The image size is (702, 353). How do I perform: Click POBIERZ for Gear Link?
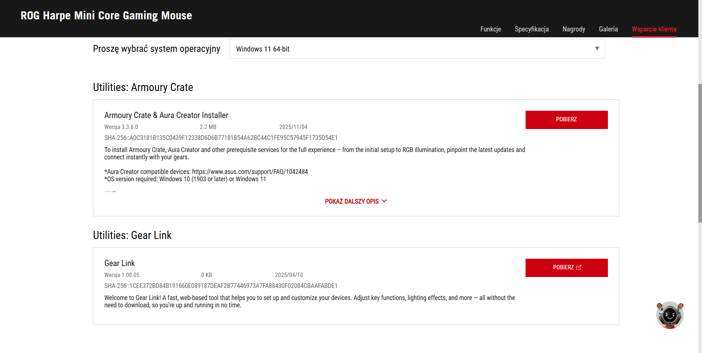point(567,268)
